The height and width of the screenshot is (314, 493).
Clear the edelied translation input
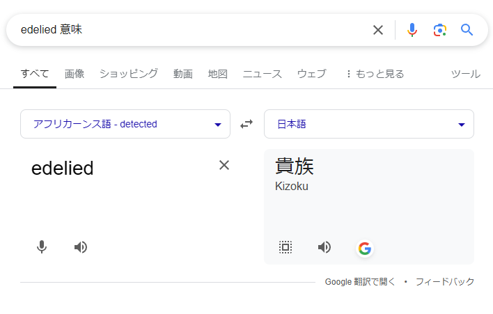(x=224, y=165)
